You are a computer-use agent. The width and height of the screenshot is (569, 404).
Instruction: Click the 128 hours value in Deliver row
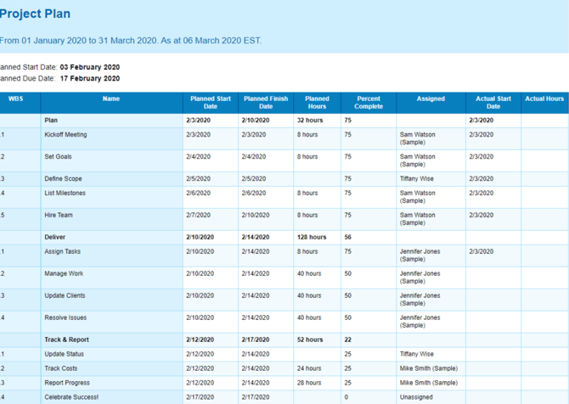[312, 237]
